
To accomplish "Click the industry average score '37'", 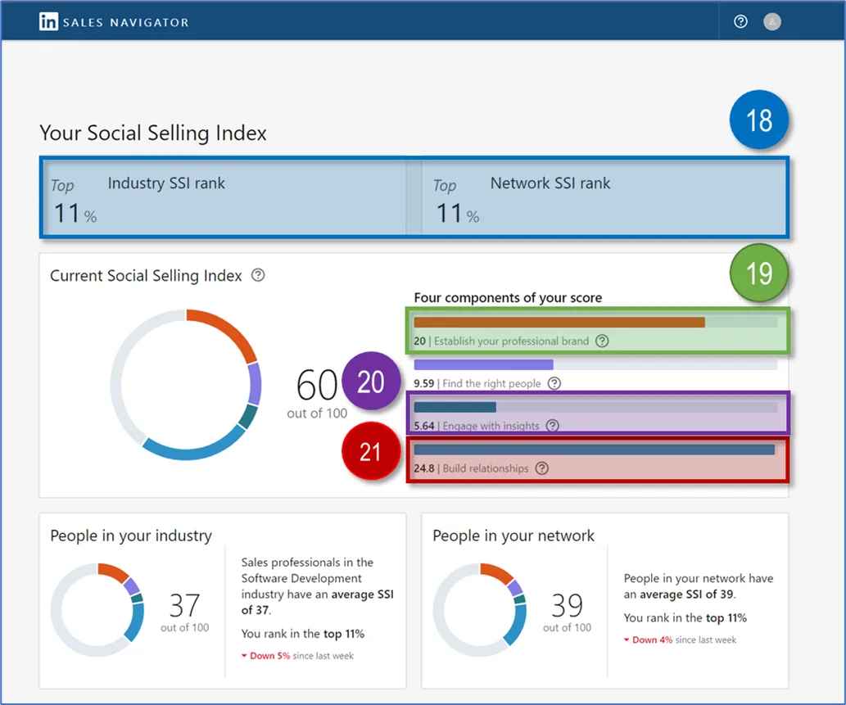I will click(184, 605).
